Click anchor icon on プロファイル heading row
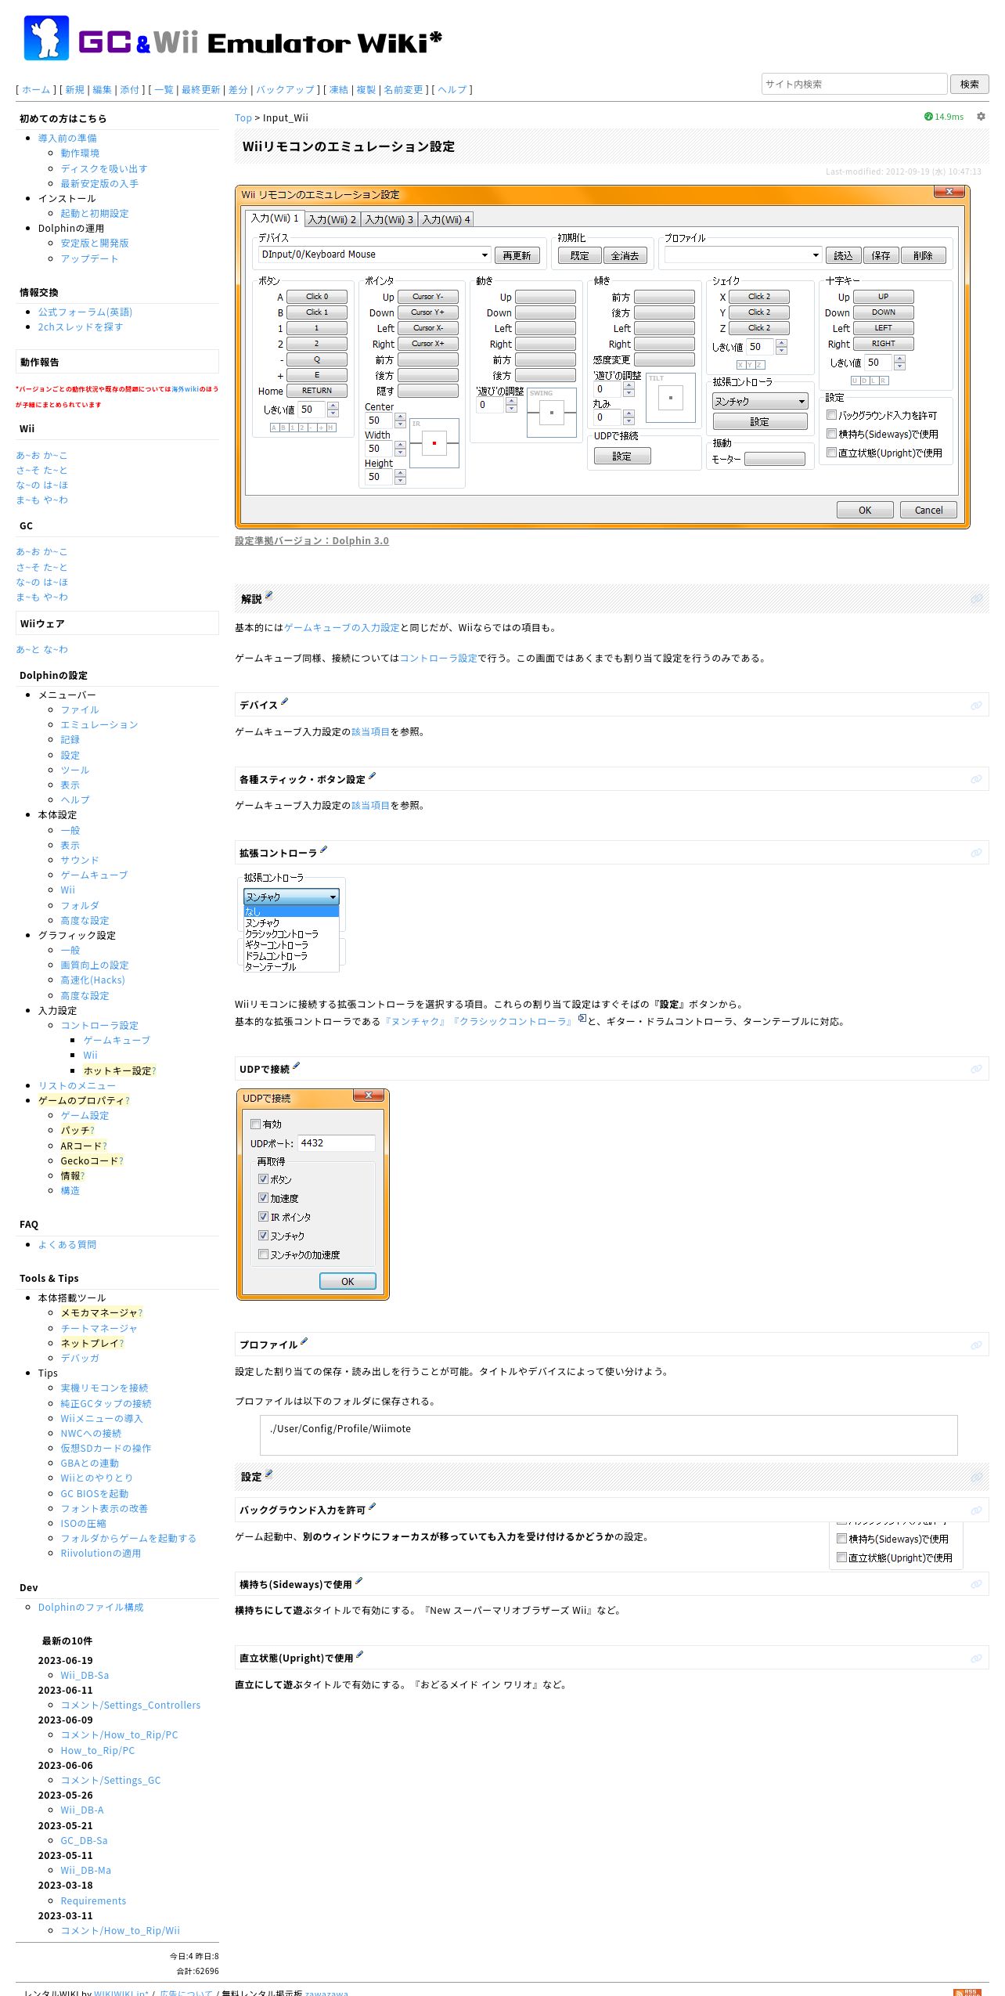The height and width of the screenshot is (1996, 1005). click(x=976, y=1345)
